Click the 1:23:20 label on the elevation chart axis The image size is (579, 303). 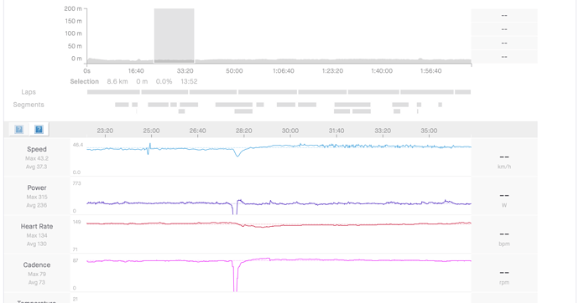(x=332, y=70)
